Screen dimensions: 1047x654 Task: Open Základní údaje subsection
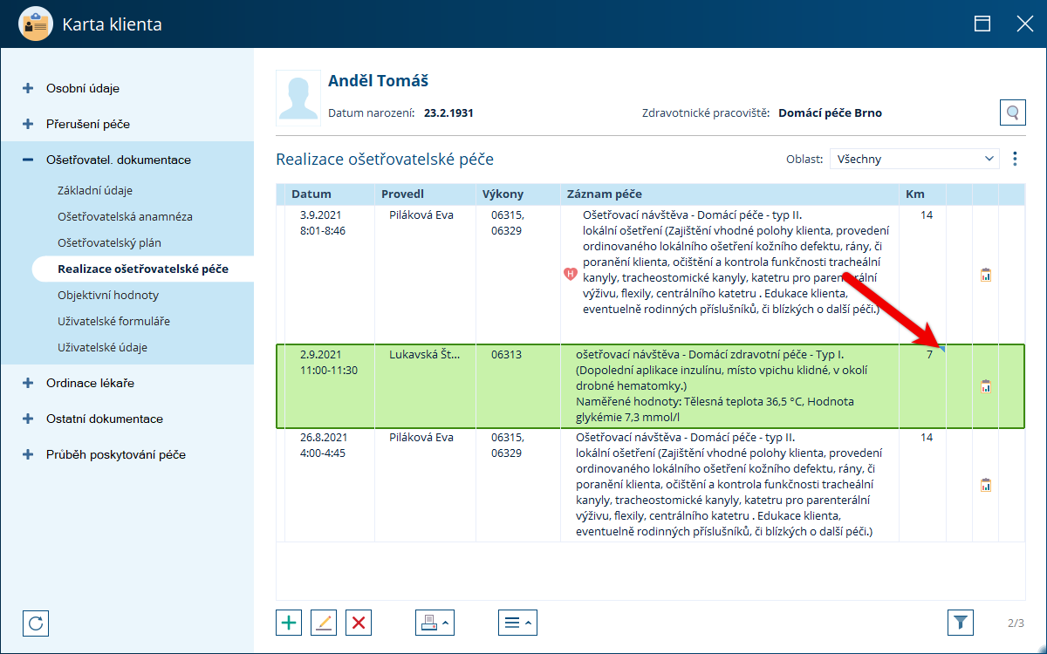95,190
